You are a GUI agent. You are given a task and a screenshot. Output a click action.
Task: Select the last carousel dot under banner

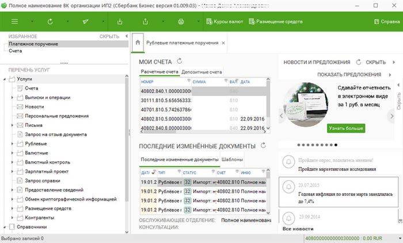coord(336,145)
